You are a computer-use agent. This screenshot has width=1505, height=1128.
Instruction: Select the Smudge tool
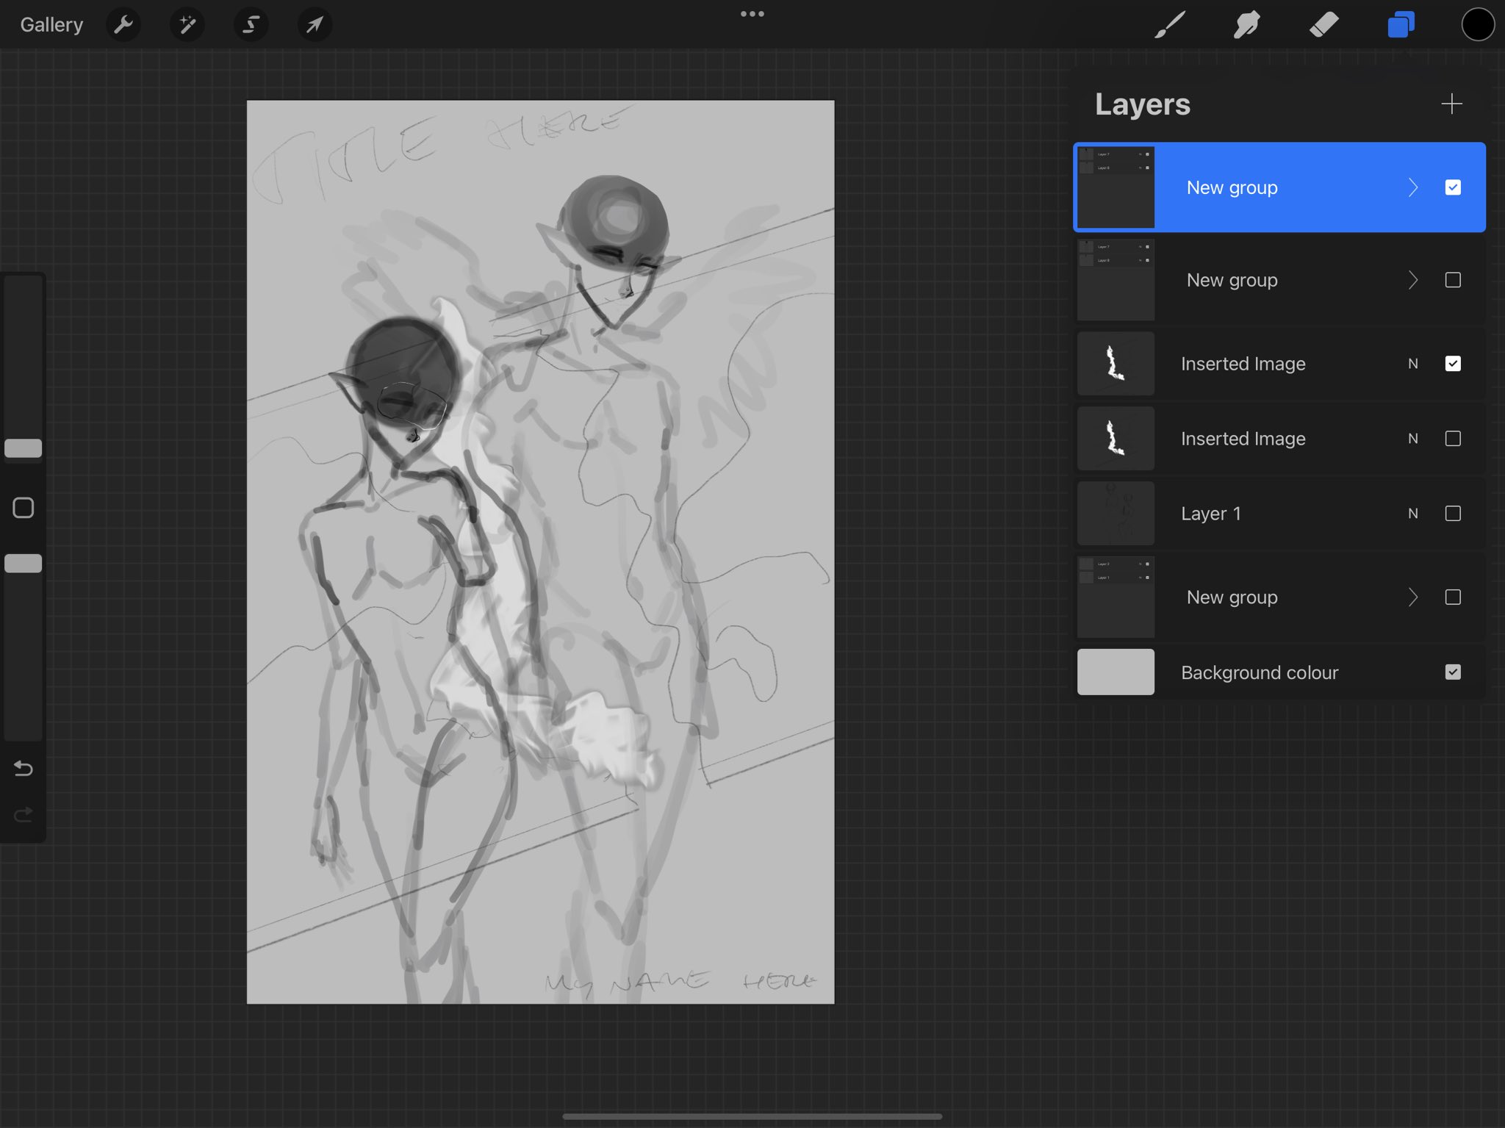(x=1247, y=25)
